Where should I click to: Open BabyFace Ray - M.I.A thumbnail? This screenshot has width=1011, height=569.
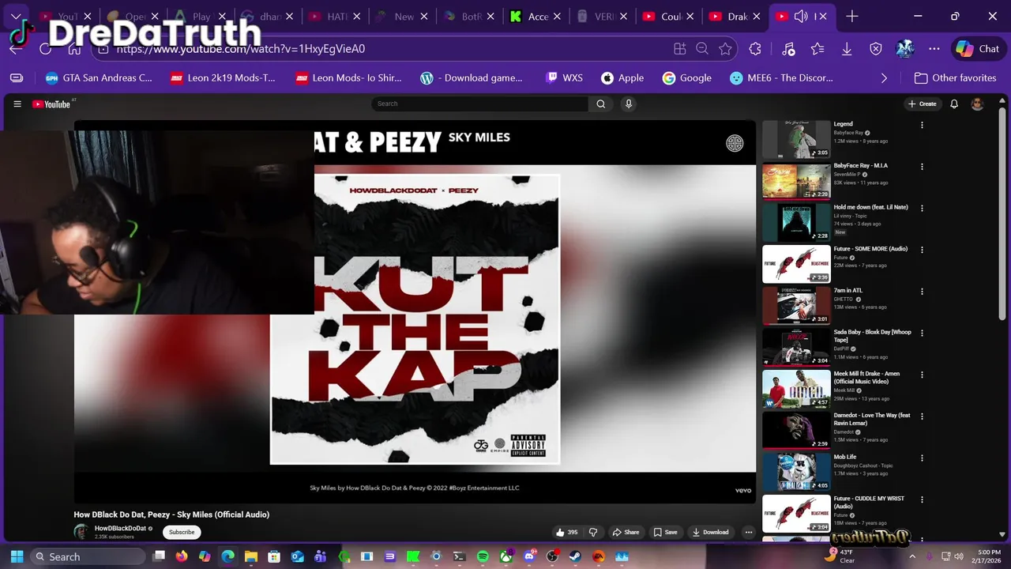click(x=796, y=181)
